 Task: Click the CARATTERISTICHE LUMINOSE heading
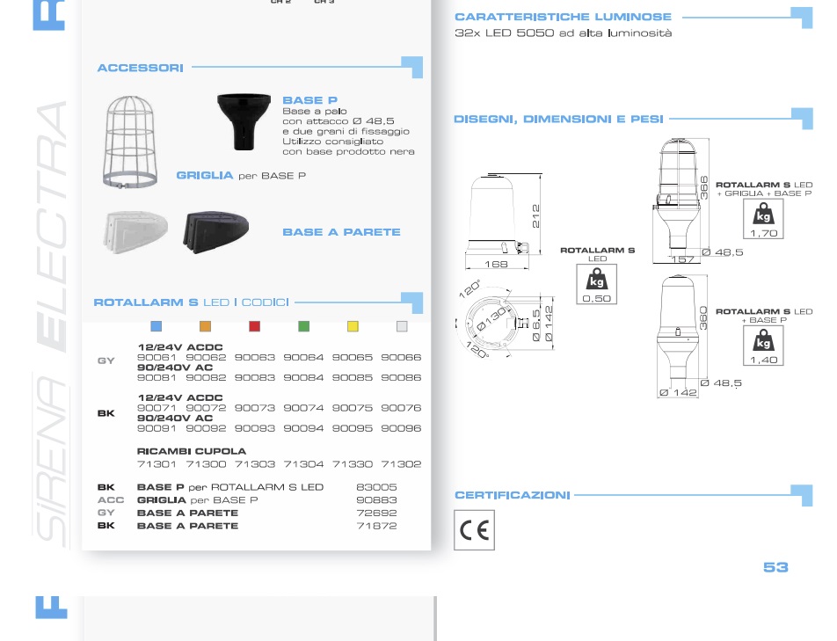point(564,17)
